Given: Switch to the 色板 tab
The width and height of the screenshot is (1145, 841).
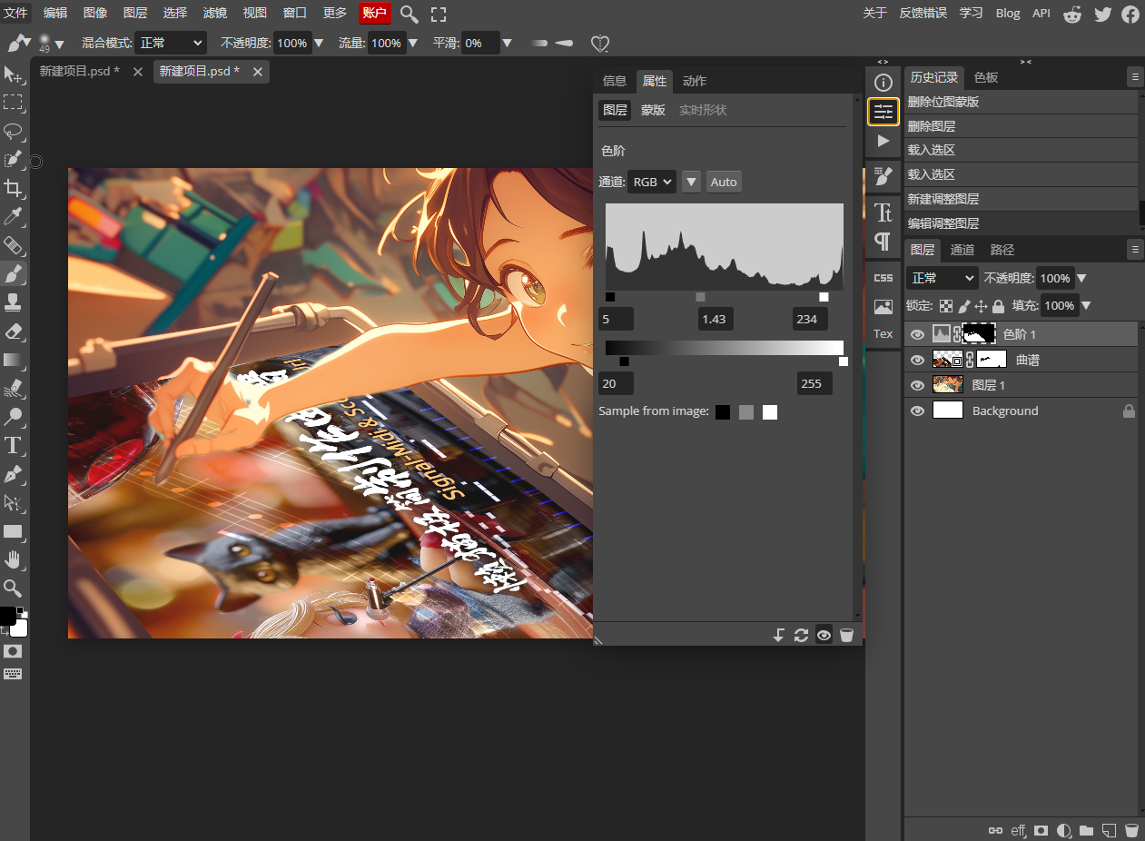Looking at the screenshot, I should coord(986,77).
